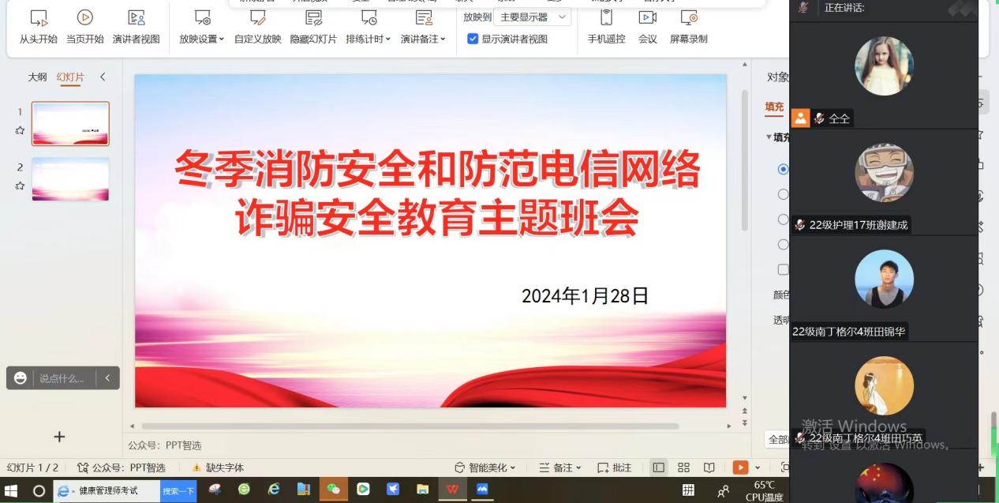Select the first fill radio option
Screen dimensions: 999x503
click(783, 169)
